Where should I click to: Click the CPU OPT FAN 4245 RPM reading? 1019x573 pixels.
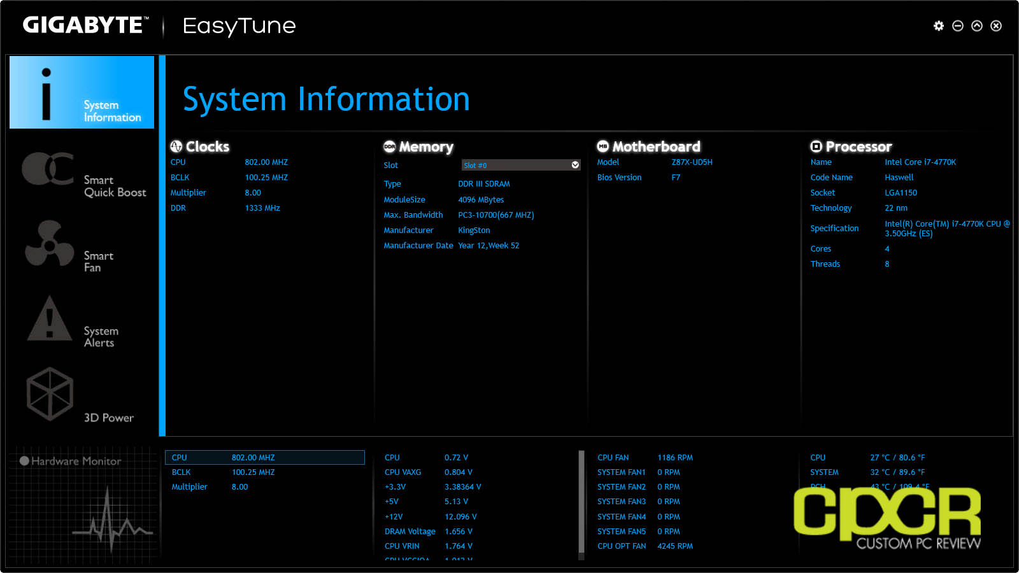pyautogui.click(x=645, y=546)
